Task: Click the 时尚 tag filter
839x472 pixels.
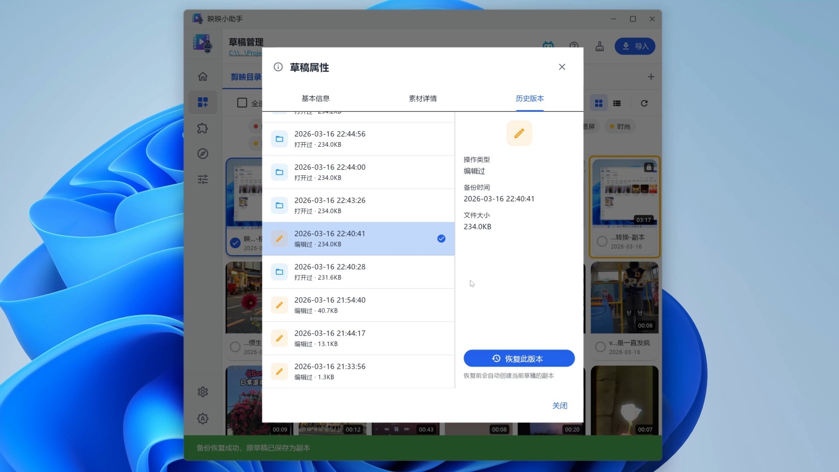Action: [620, 127]
